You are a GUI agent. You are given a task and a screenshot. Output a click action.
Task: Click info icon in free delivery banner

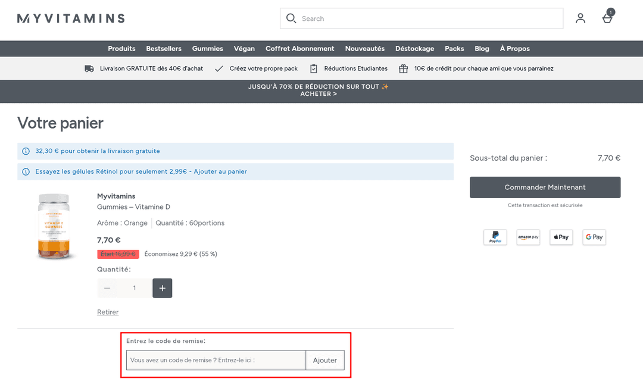click(26, 151)
